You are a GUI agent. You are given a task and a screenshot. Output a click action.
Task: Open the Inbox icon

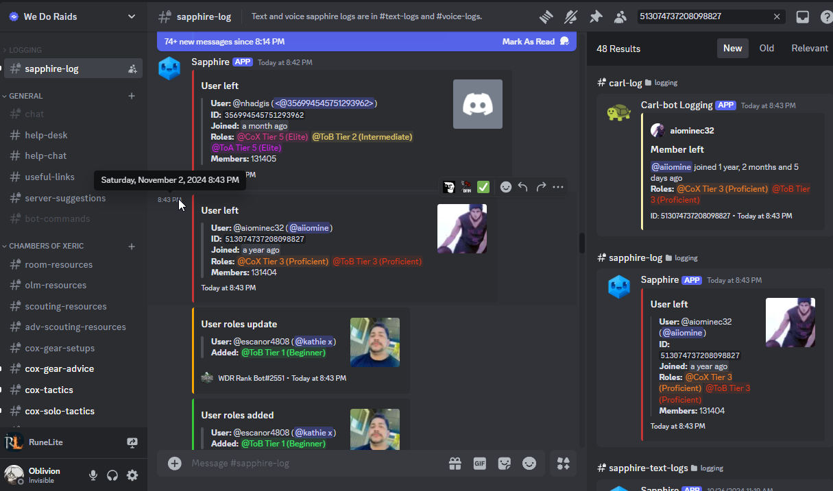click(x=803, y=16)
